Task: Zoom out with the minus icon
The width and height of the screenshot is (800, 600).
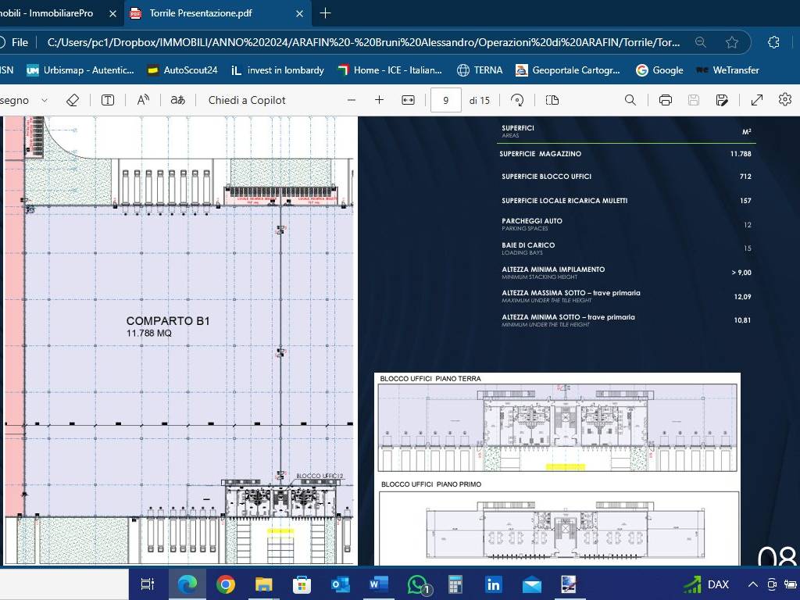Action: tap(351, 100)
